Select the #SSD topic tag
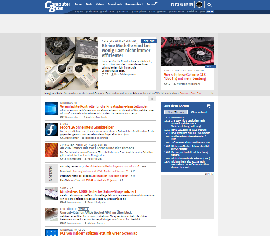 pyautogui.click(x=152, y=12)
